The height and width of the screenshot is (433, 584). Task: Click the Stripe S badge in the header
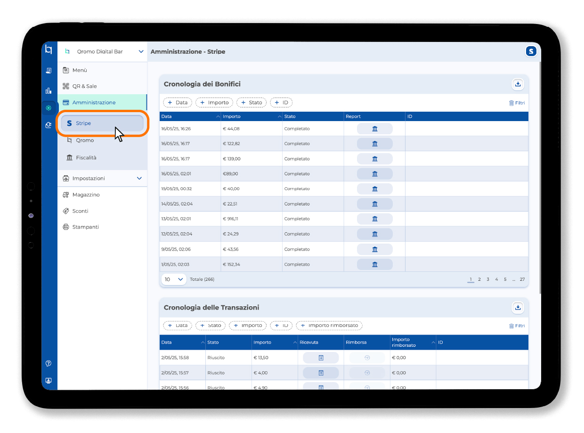coord(531,51)
